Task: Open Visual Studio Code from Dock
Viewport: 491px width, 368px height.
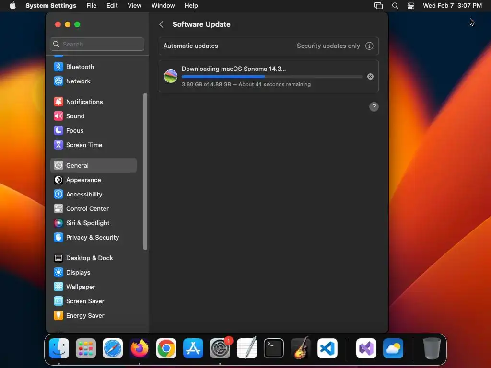Action: (327, 348)
